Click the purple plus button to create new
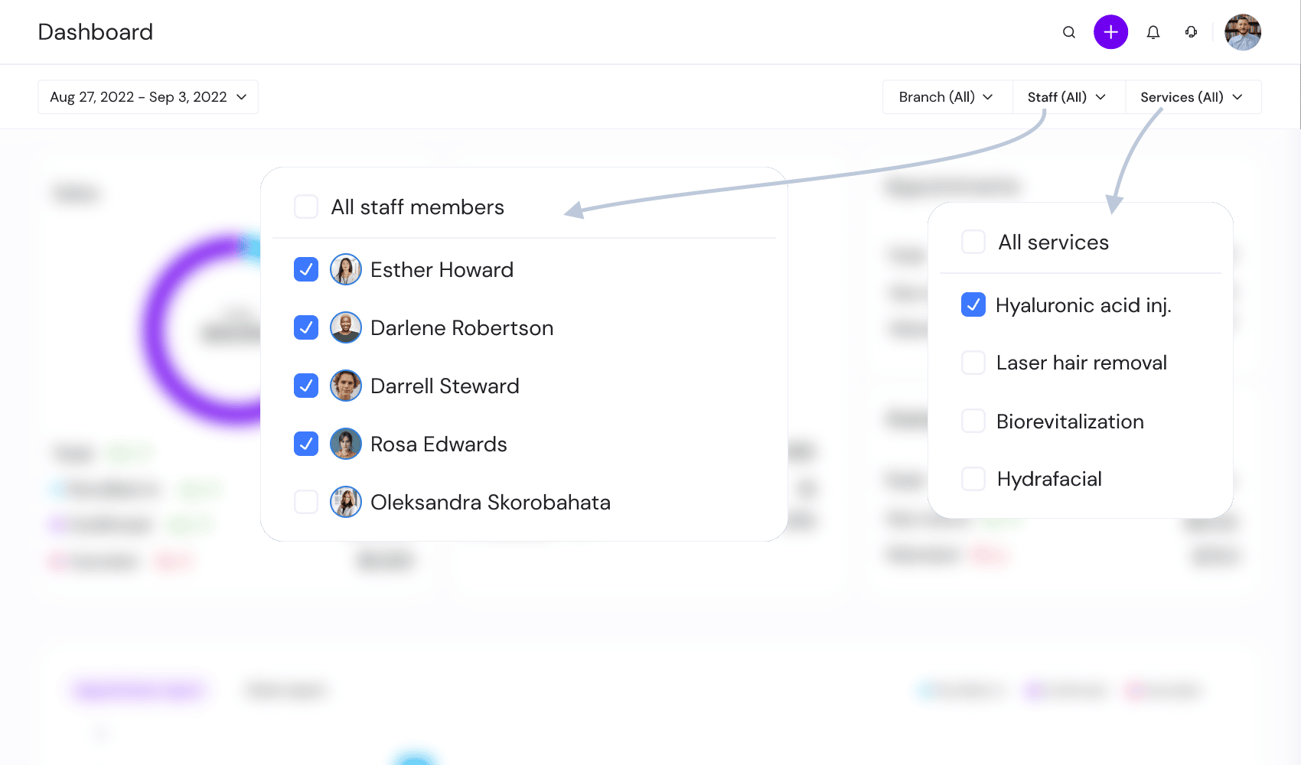1301x765 pixels. [1110, 32]
